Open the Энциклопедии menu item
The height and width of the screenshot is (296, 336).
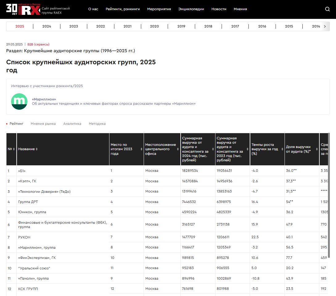pos(191,9)
